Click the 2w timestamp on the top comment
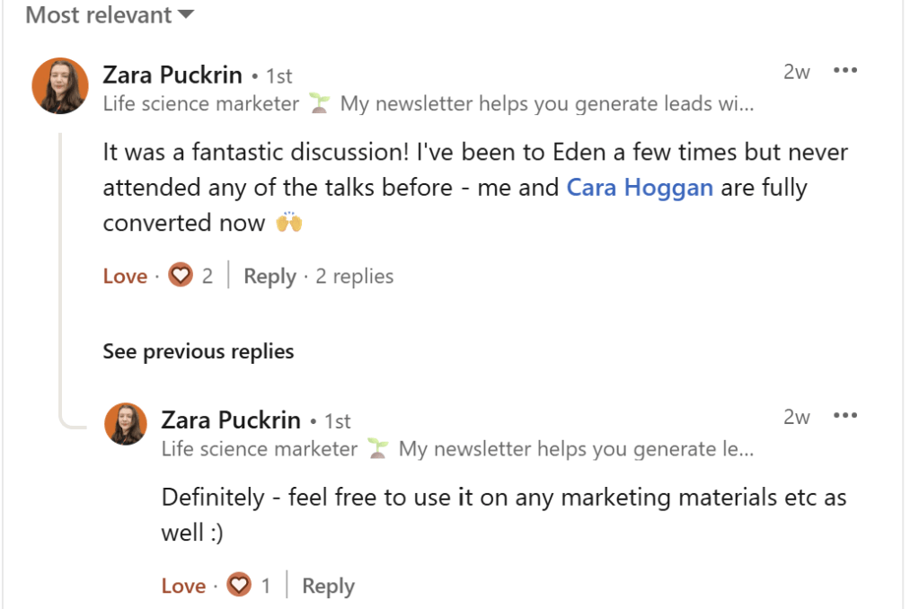Screen dimensions: 919x609 click(x=796, y=72)
